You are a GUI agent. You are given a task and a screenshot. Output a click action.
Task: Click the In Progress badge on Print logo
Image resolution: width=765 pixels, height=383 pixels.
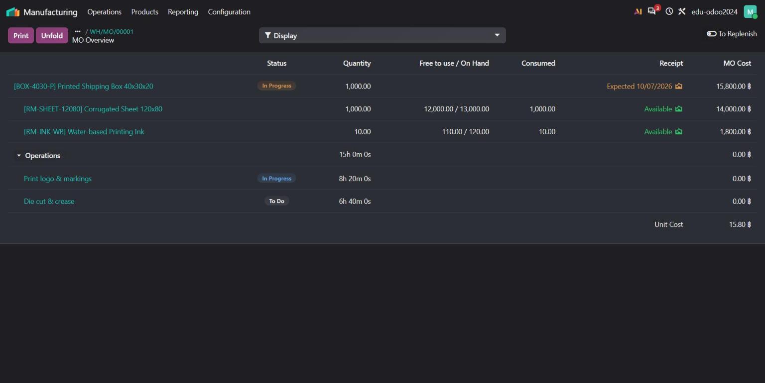(x=276, y=178)
